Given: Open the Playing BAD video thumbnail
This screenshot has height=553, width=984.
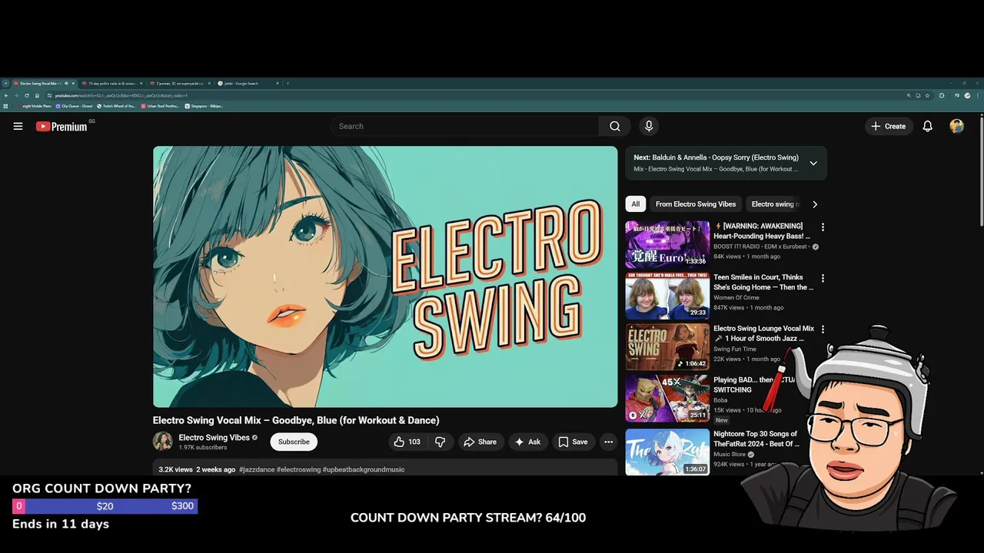Looking at the screenshot, I should pos(667,398).
